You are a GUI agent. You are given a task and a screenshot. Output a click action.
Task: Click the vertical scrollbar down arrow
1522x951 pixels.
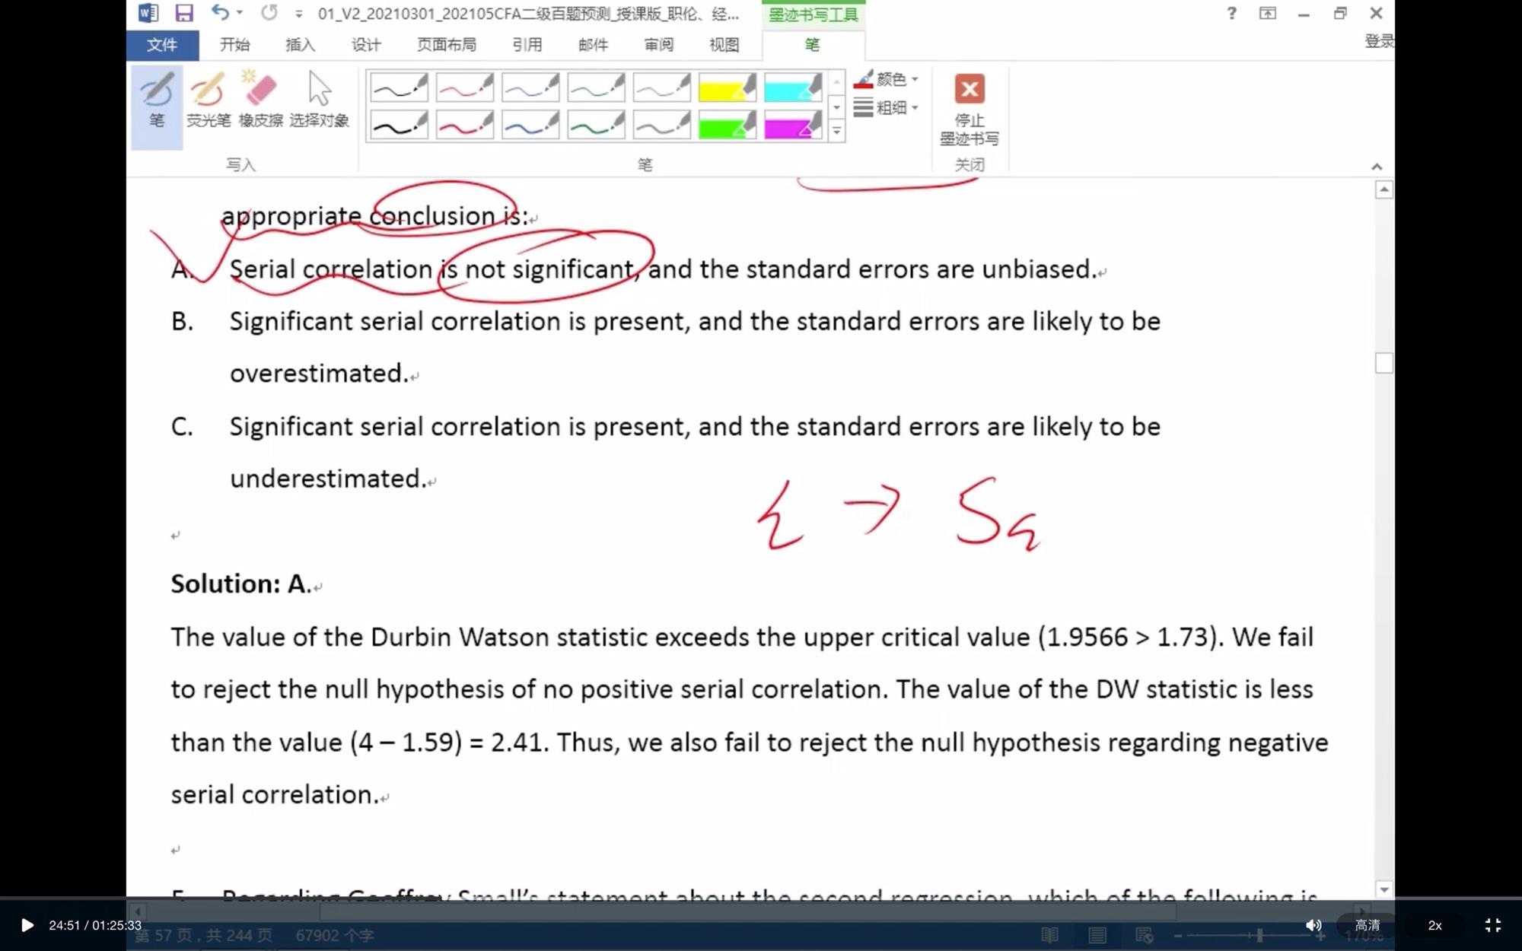tap(1383, 889)
